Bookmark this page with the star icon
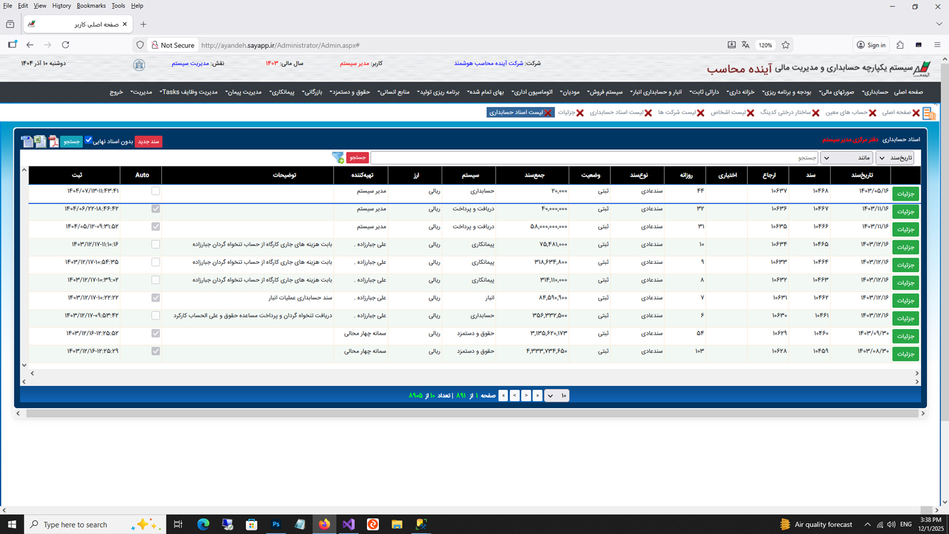949x534 pixels. click(785, 45)
